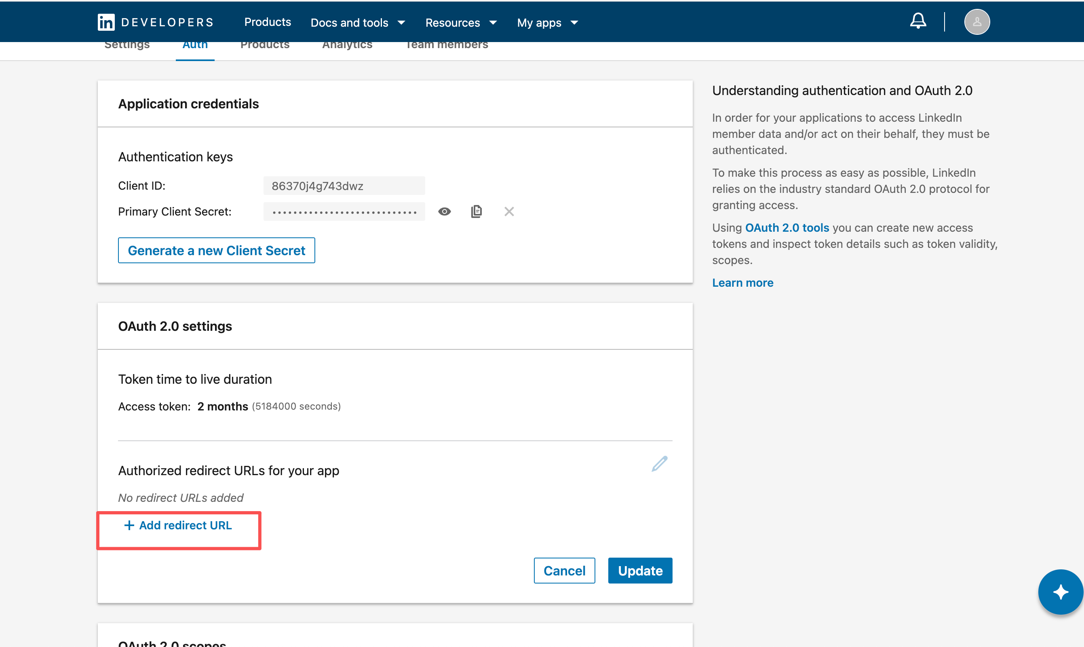Open the floating sparkle assistant button
Viewport: 1084px width, 647px height.
coord(1060,592)
